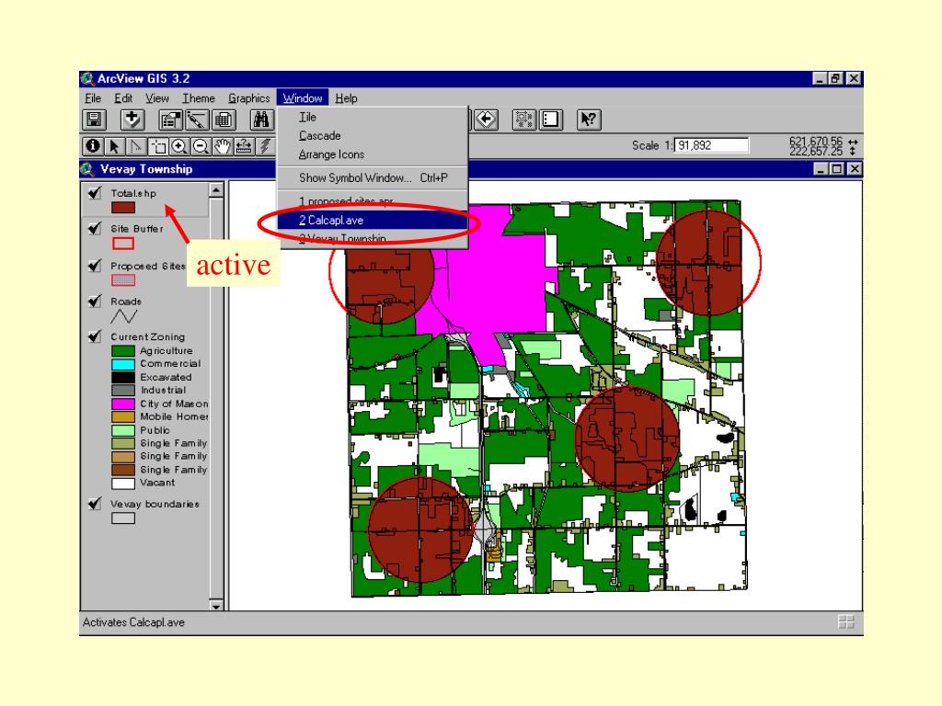Click the Roads line symbol
The height and width of the screenshot is (706, 942).
[124, 316]
